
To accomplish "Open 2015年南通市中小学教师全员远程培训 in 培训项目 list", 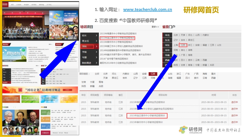I will pyautogui.click(x=118, y=34).
